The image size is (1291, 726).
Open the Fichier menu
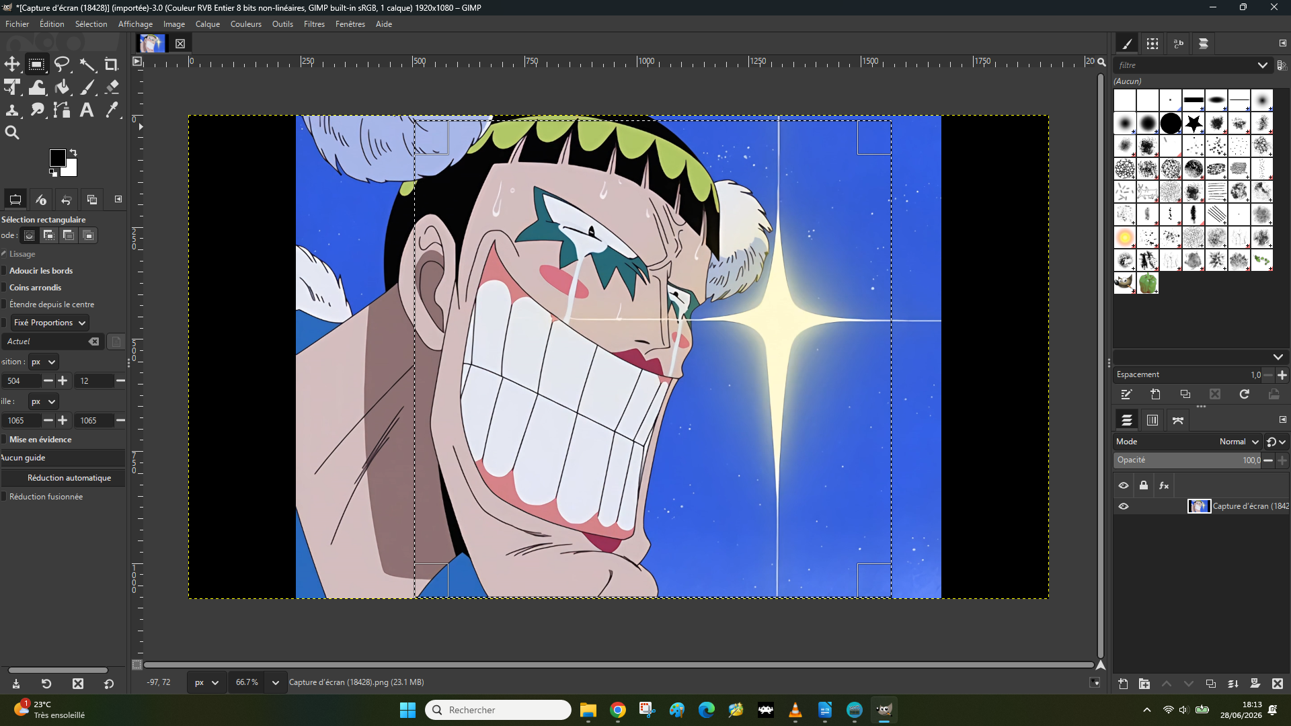17,24
